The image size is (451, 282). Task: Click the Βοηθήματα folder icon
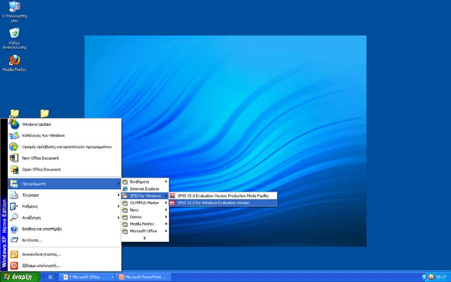coord(125,182)
